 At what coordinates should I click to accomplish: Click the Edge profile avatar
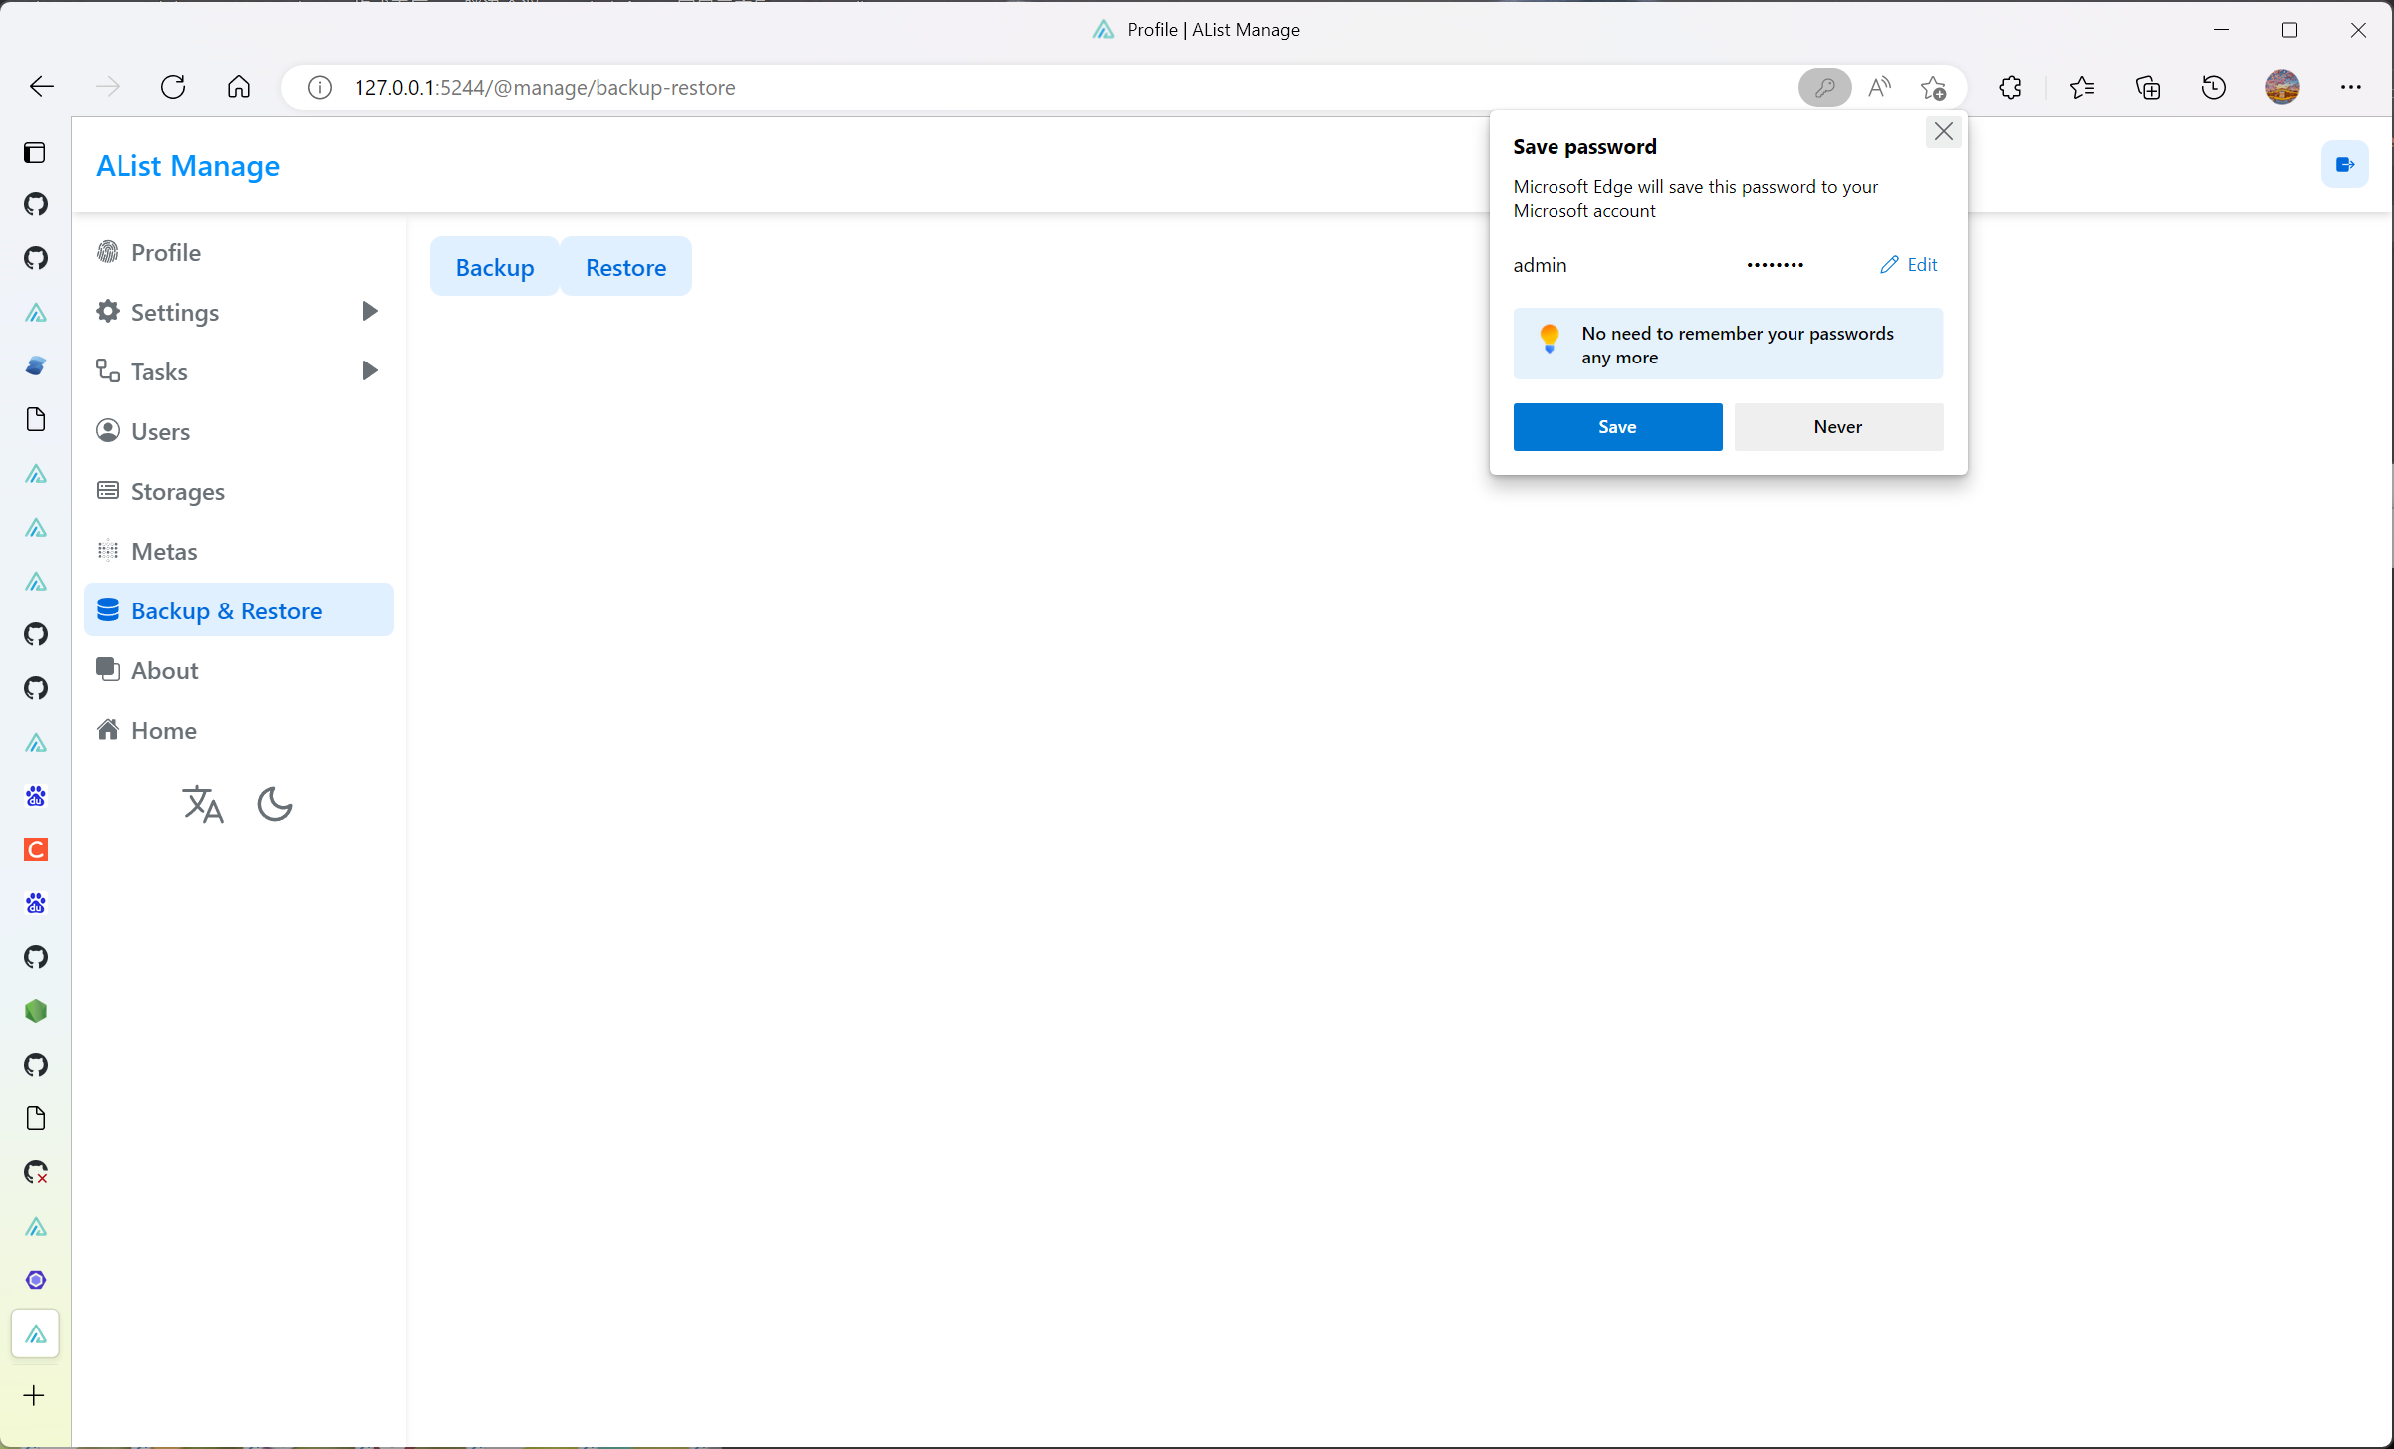coord(2282,88)
